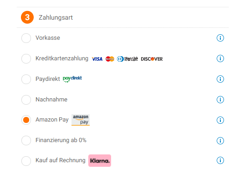Click the paydirekt logo
Viewport: 234px width, 175px height.
coord(72,79)
